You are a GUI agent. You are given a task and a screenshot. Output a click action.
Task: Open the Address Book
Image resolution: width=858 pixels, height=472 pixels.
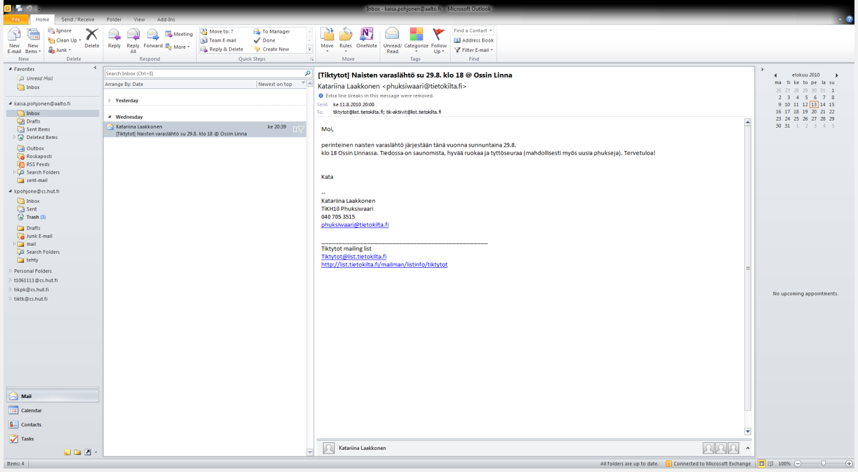[x=473, y=40]
